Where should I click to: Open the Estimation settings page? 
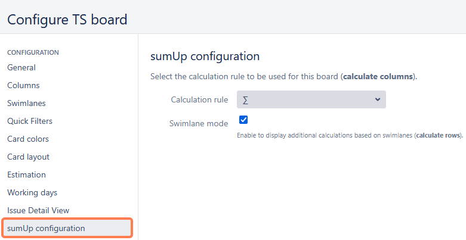tap(26, 174)
